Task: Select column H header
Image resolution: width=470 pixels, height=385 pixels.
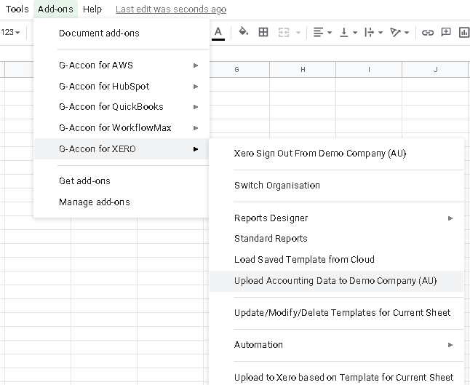Action: (x=303, y=70)
